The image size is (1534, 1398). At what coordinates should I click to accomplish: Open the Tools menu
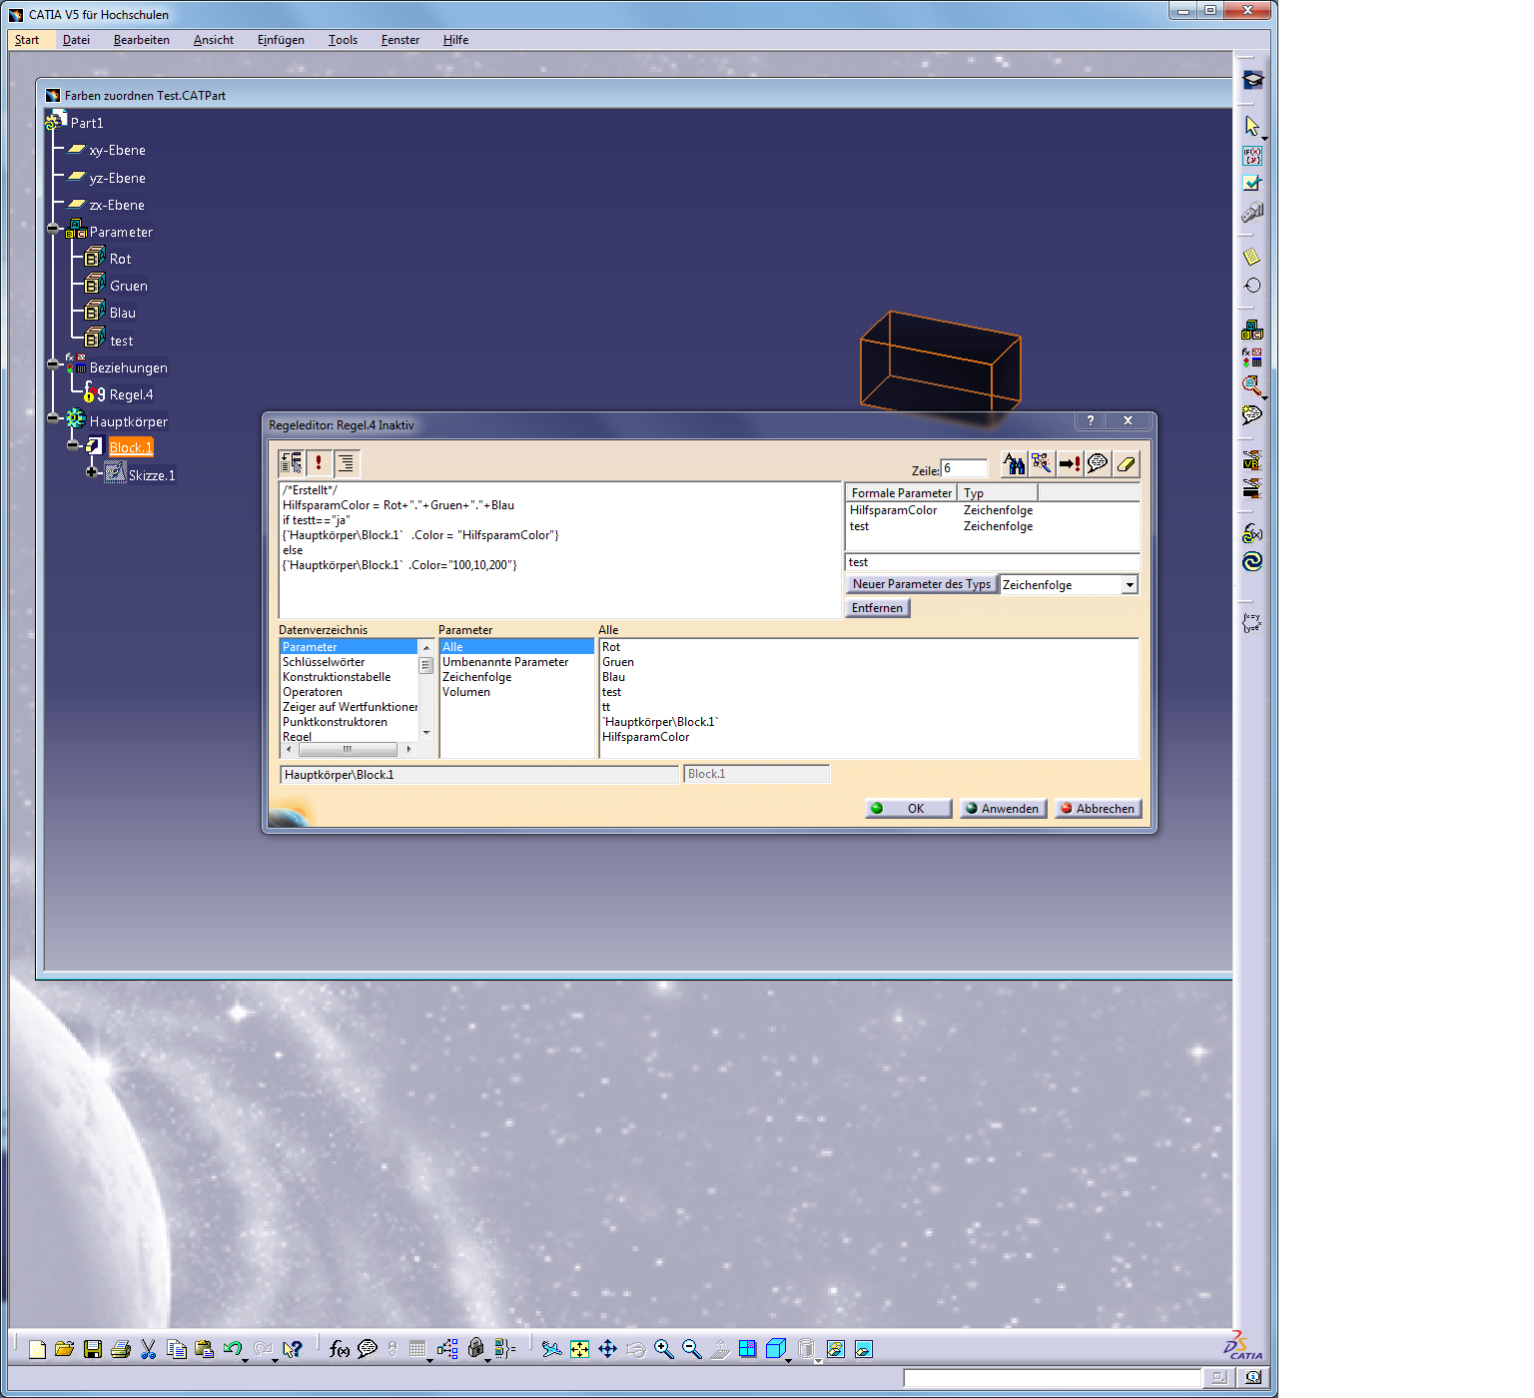(343, 40)
